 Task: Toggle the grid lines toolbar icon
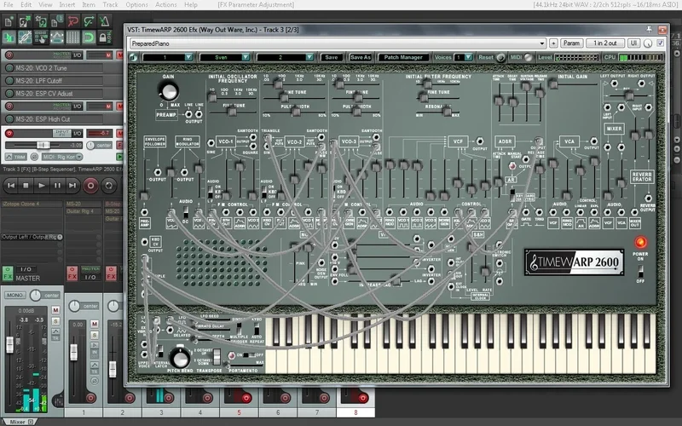point(72,37)
